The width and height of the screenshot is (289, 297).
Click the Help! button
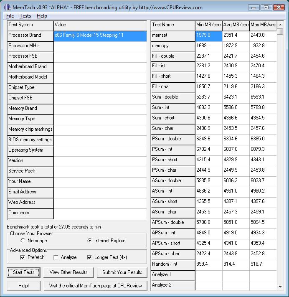(23, 286)
